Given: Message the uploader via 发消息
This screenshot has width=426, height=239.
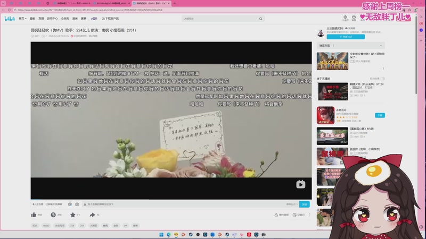Looking at the screenshot, I should coord(350,28).
